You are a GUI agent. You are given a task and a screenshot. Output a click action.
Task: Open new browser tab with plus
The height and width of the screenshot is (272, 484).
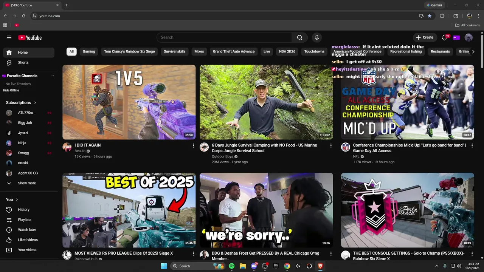tap(67, 5)
